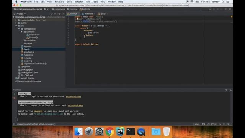Click the no-unused-vars link for styled
The height and width of the screenshot is (138, 245).
(76, 105)
